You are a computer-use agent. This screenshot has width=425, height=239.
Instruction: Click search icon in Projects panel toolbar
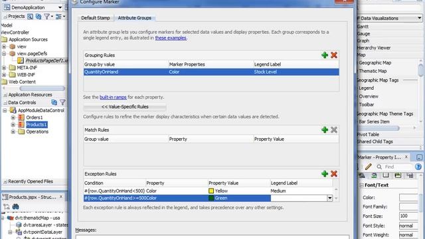[30, 17]
